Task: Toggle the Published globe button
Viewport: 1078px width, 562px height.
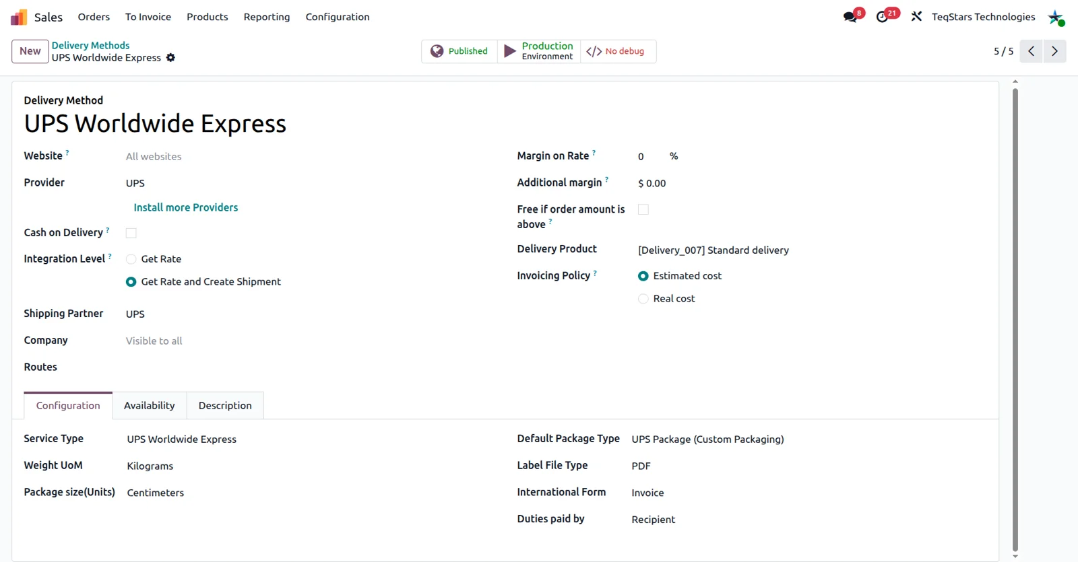Action: coord(459,51)
